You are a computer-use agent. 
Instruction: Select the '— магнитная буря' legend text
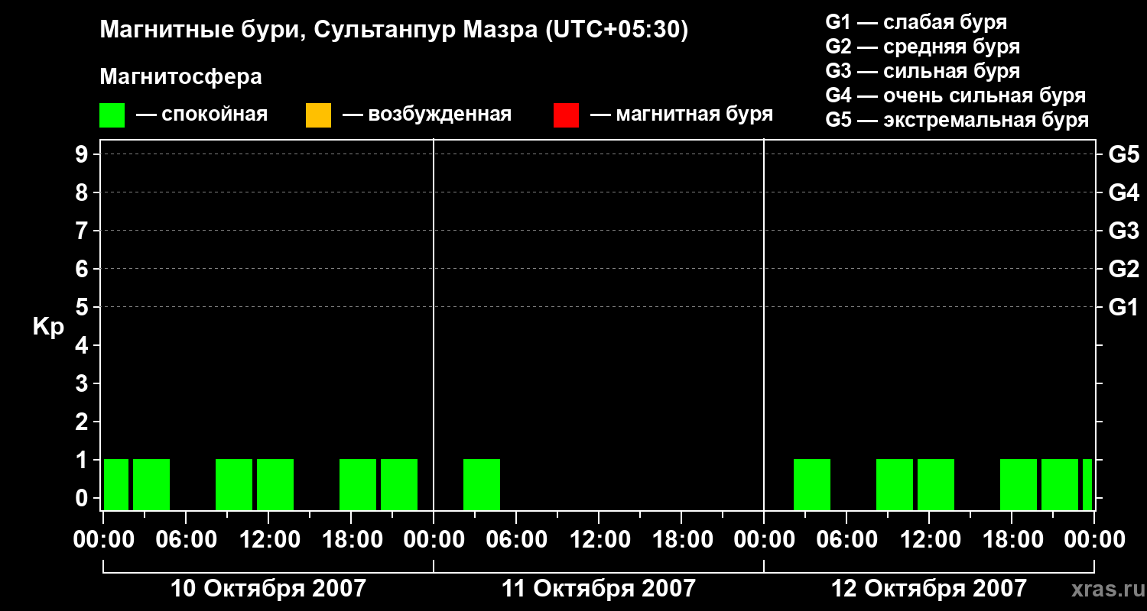(681, 115)
